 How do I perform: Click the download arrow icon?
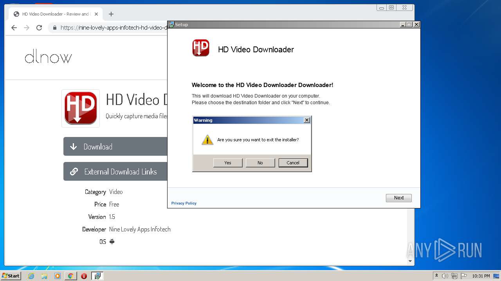[x=73, y=147]
